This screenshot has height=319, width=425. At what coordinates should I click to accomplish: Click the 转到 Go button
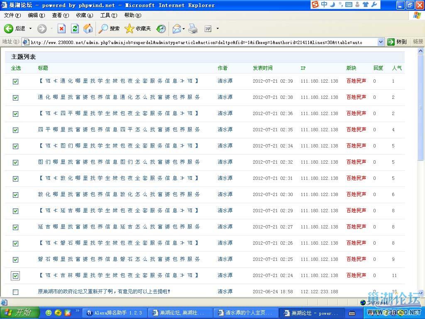[x=397, y=42]
